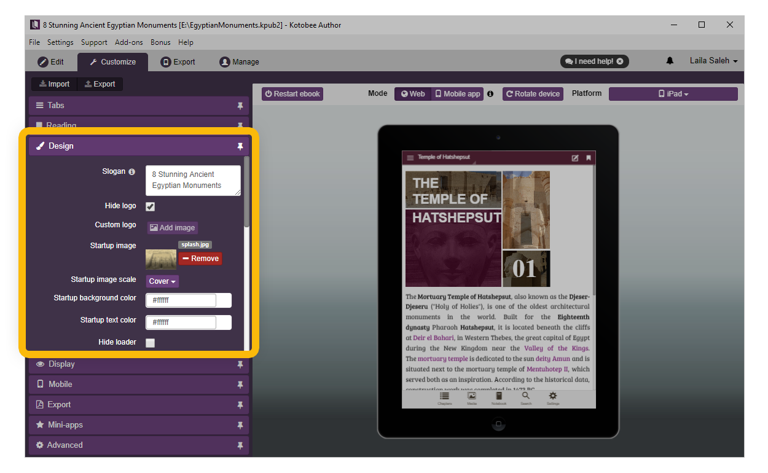Click the Kotobee Author app icon in title bar

point(35,25)
